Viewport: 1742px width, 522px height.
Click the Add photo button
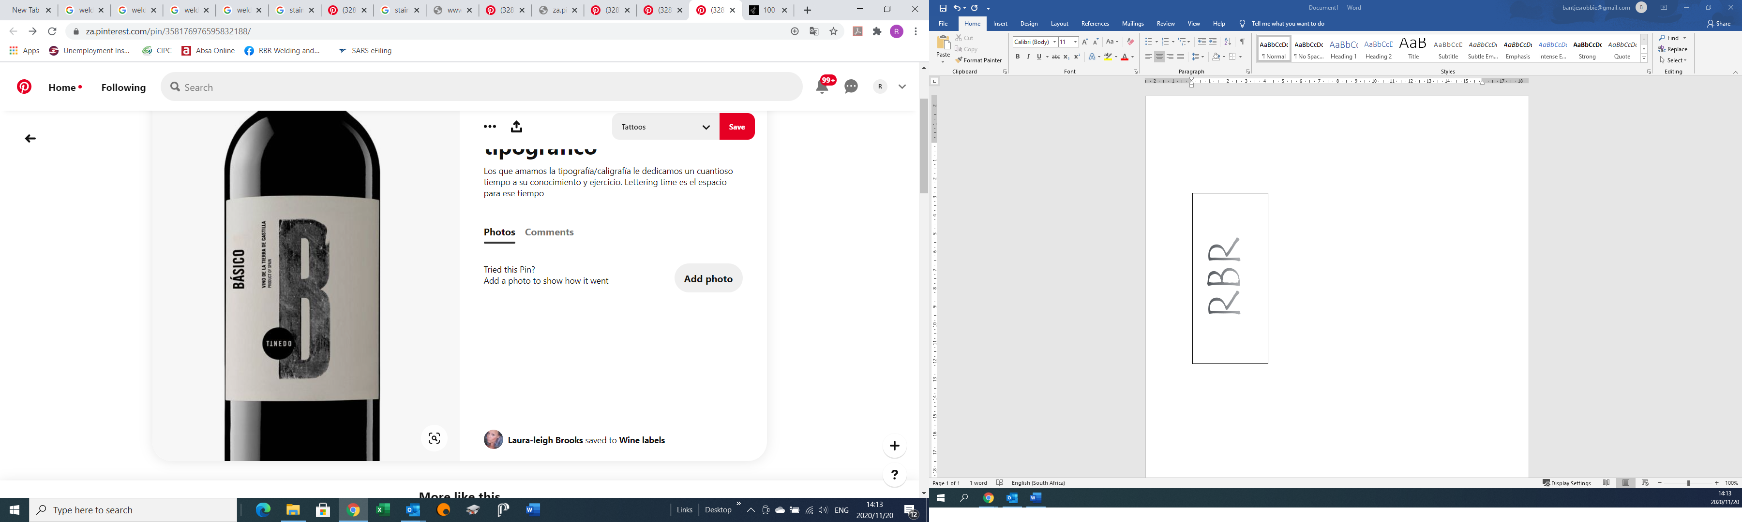708,279
